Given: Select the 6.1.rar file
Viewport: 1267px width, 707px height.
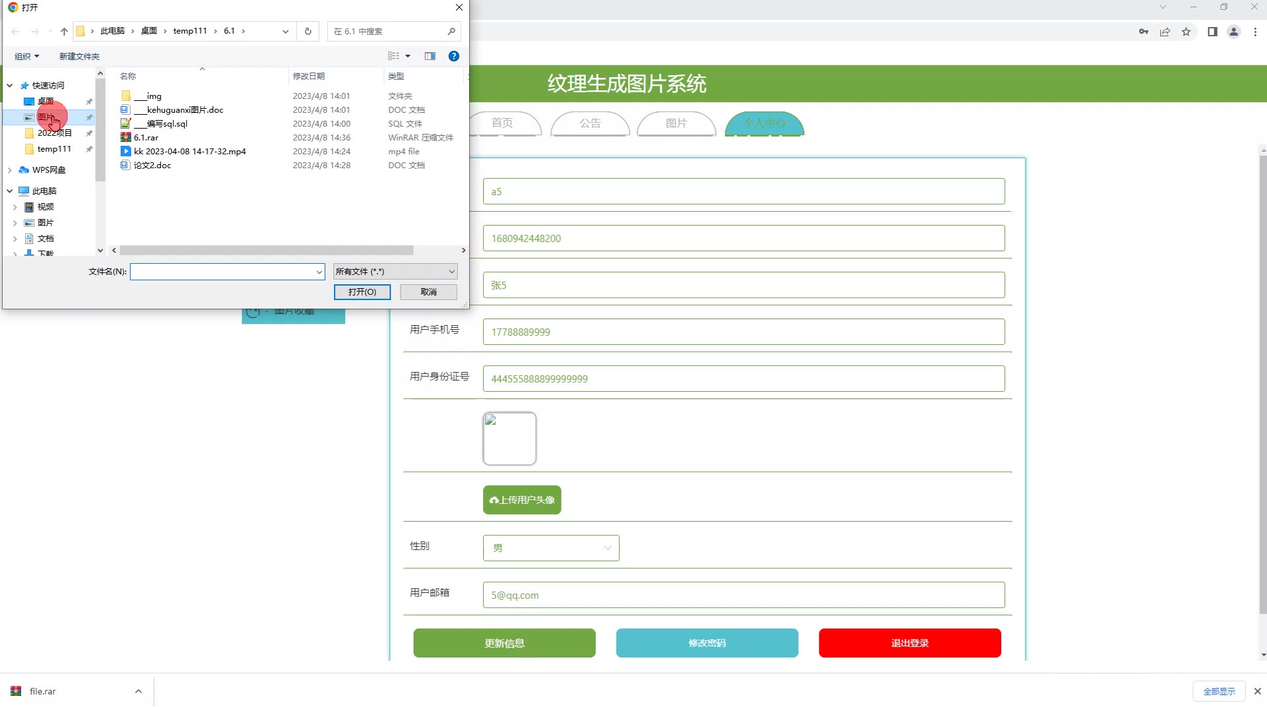Looking at the screenshot, I should pos(146,138).
